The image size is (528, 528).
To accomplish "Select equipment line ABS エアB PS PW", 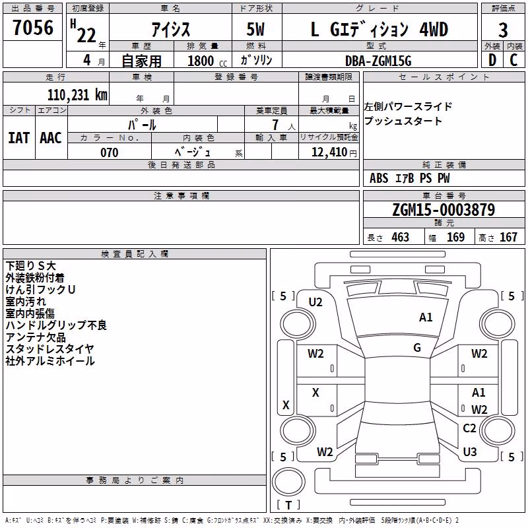I will (409, 178).
